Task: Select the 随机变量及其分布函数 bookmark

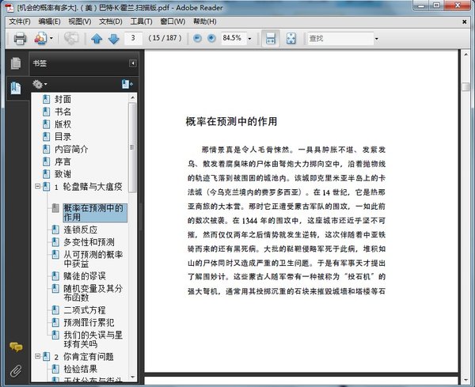Action: pos(93,293)
